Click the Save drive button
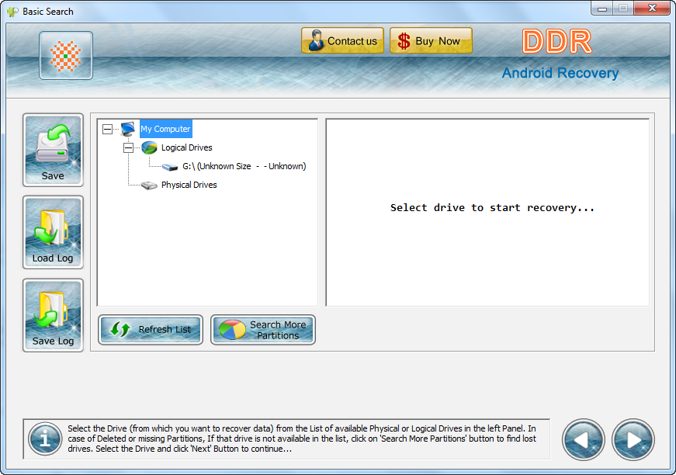The width and height of the screenshot is (676, 475). pos(53,150)
